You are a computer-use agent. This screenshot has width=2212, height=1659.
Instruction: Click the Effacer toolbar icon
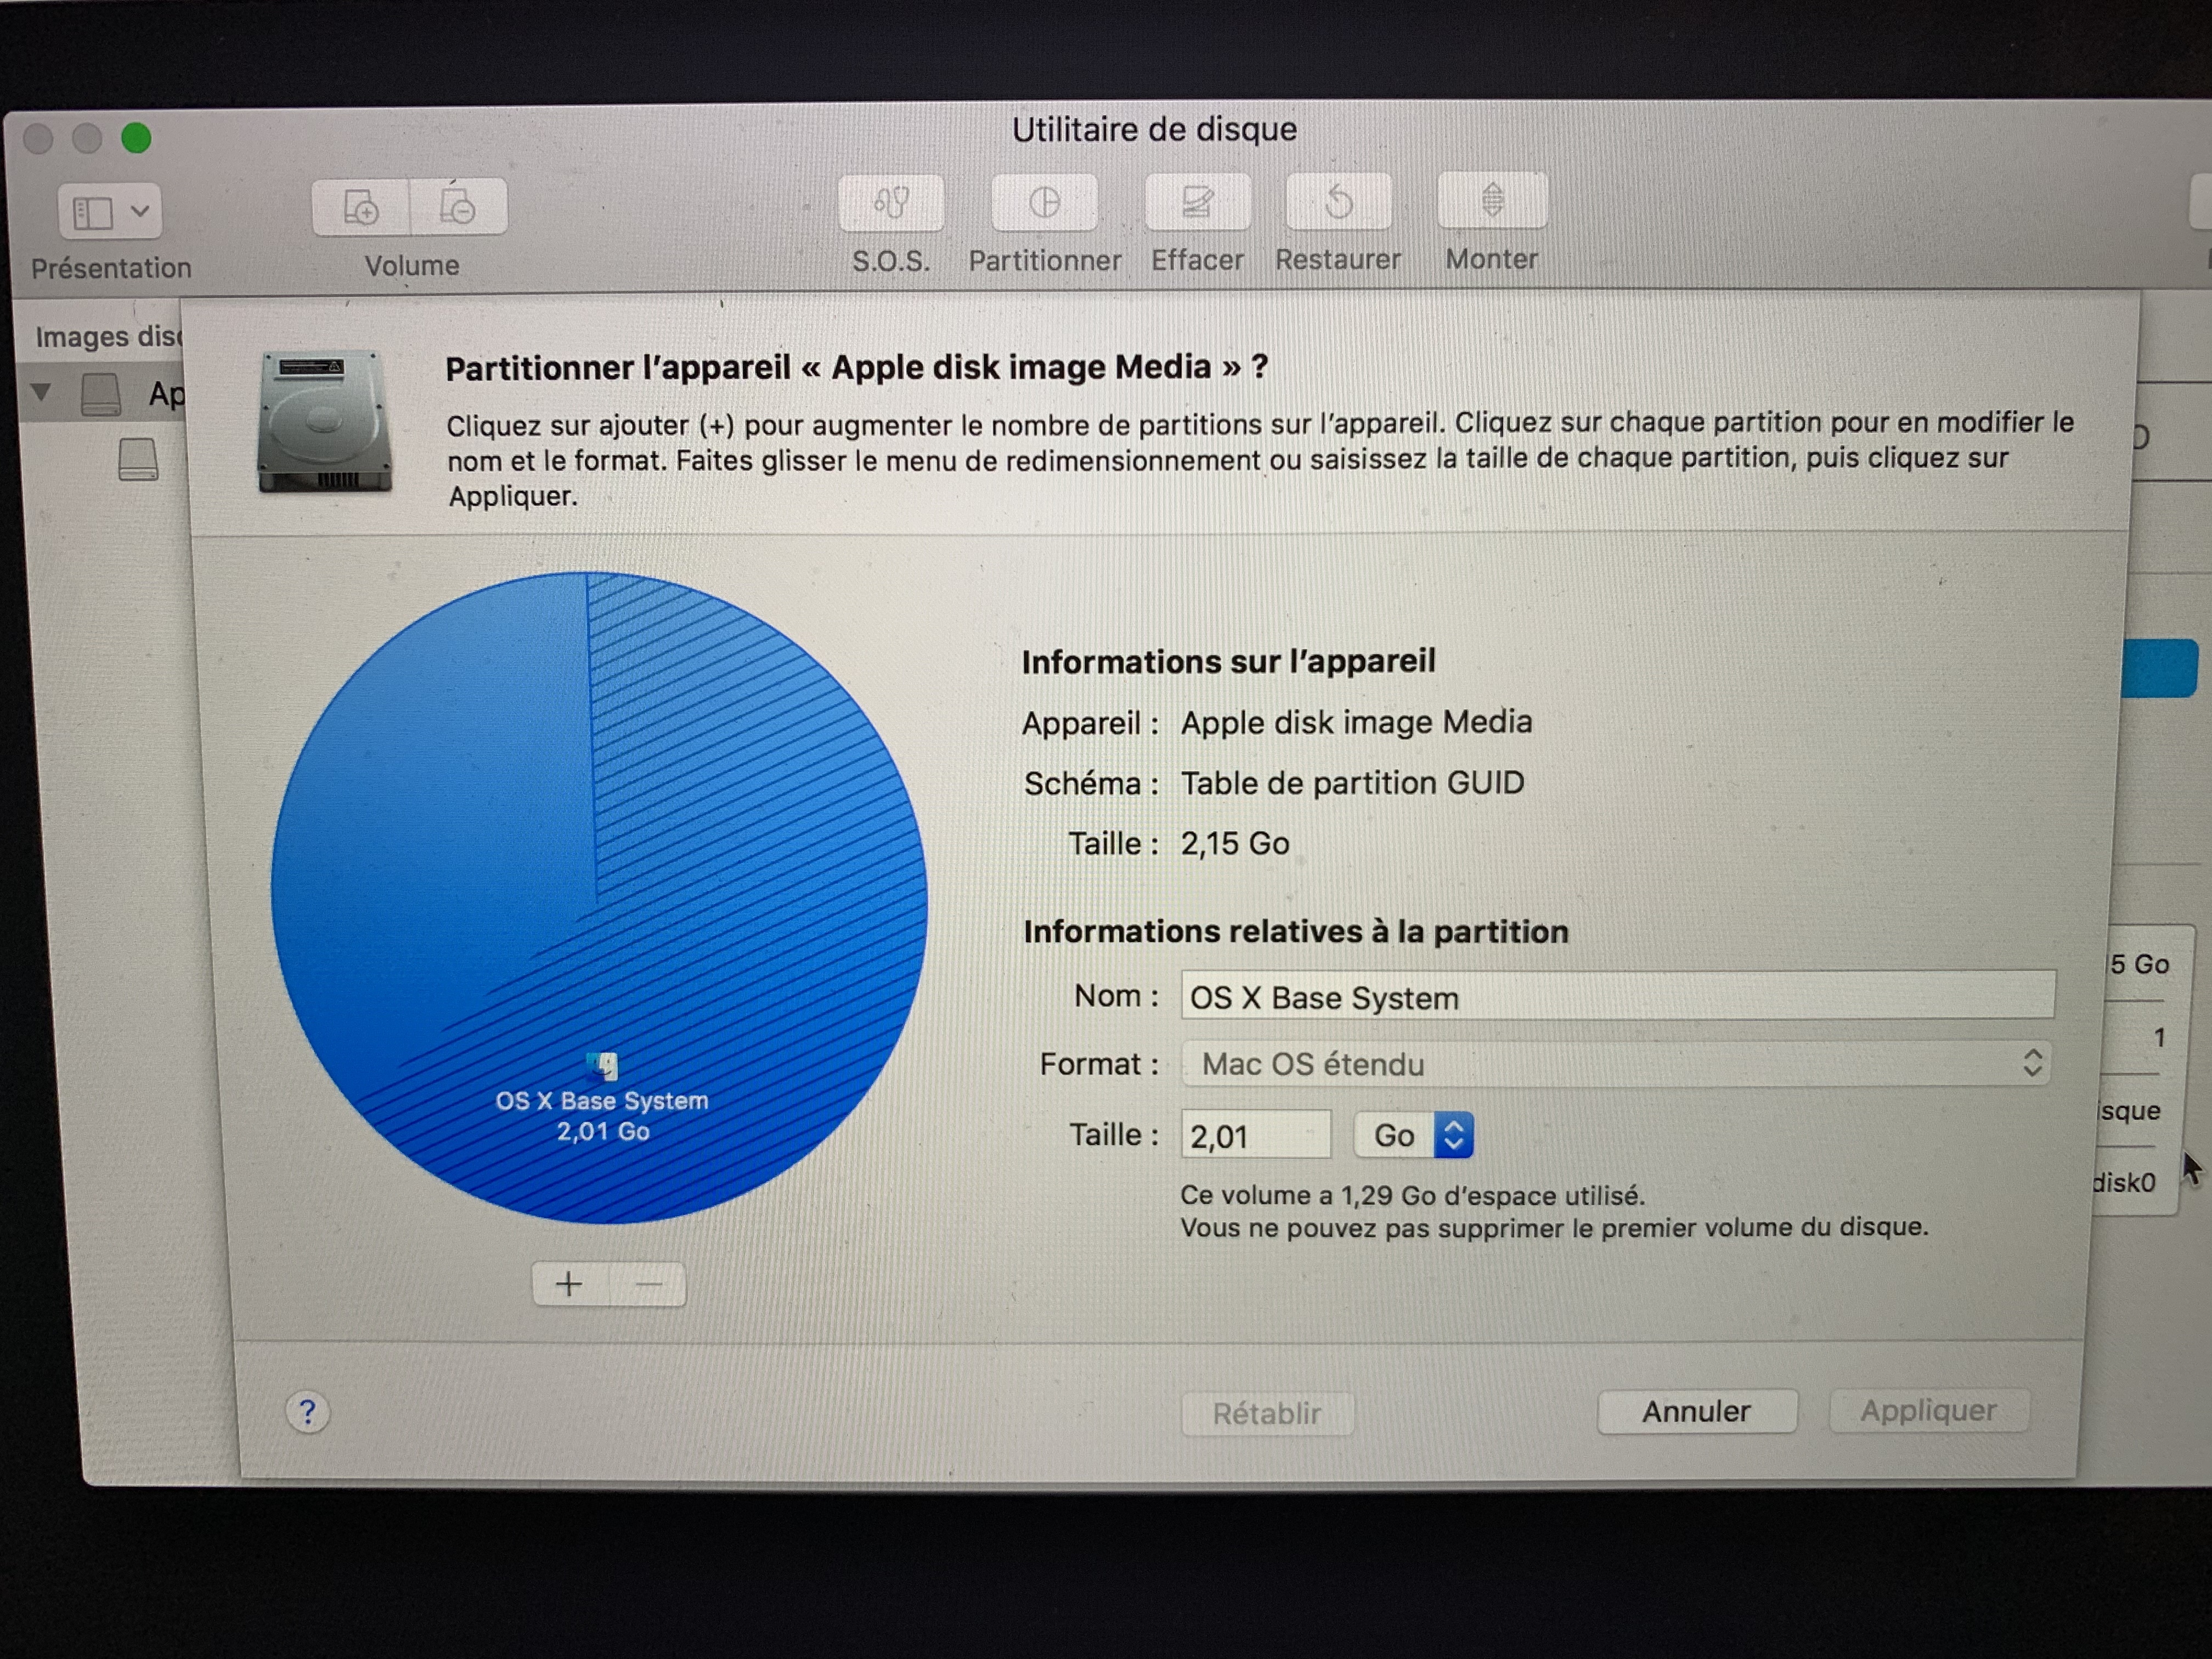pyautogui.click(x=1197, y=202)
